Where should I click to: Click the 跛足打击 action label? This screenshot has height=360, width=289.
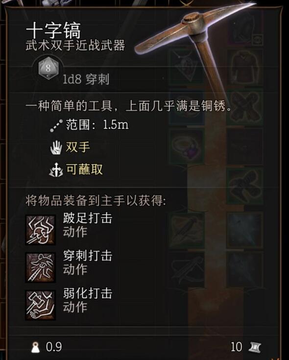coord(88,218)
